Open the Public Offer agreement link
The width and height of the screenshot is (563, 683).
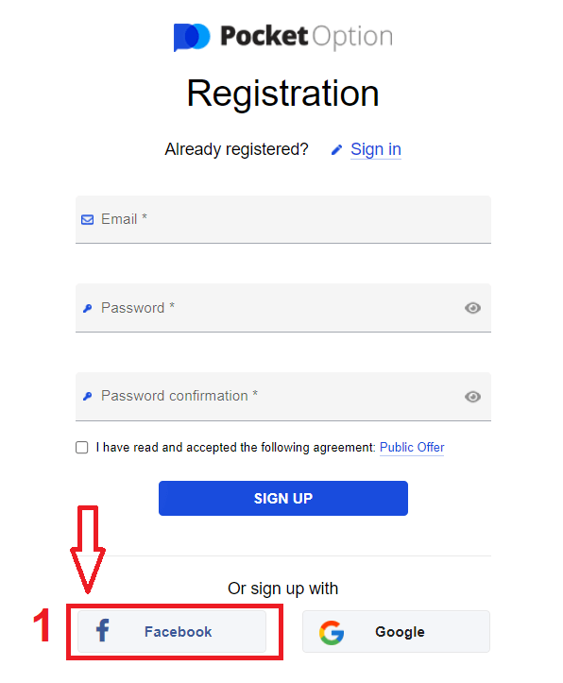412,448
